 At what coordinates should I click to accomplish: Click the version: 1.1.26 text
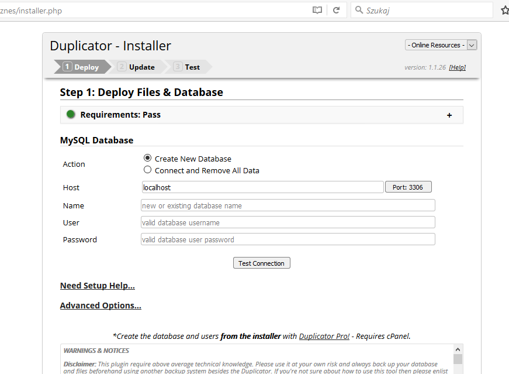[425, 67]
